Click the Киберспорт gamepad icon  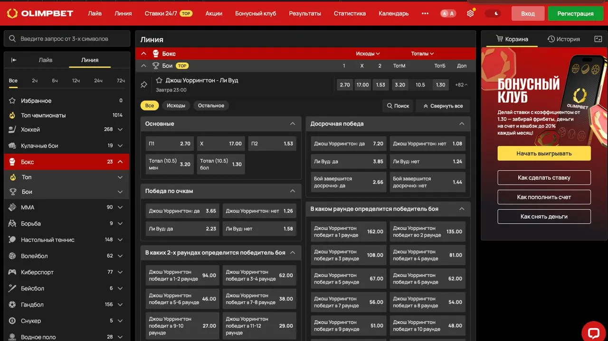coord(12,272)
